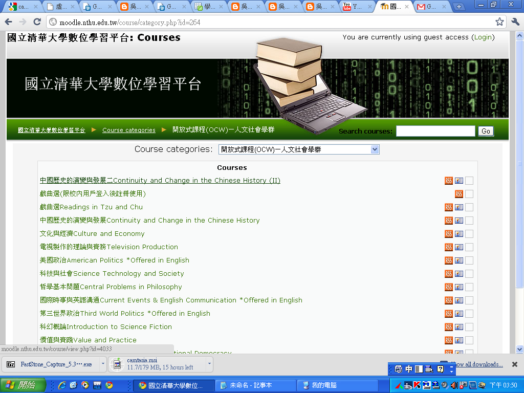Screen dimensions: 524x393
Task: Click the address bar URL
Action: tap(129, 23)
